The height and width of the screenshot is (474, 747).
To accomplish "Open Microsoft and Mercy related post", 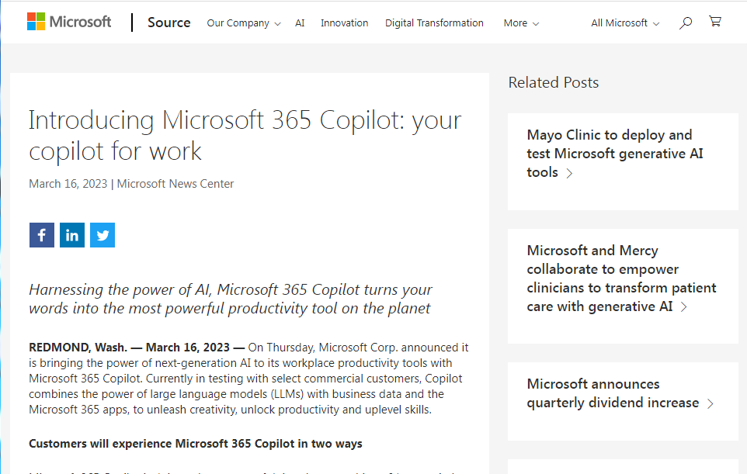I will 620,279.
